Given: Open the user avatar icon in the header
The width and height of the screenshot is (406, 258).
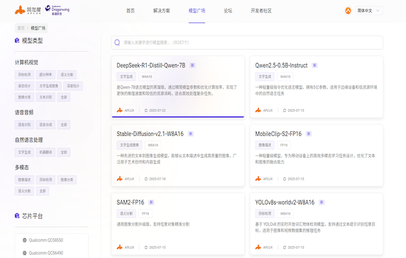Looking at the screenshot, I should click(x=348, y=10).
